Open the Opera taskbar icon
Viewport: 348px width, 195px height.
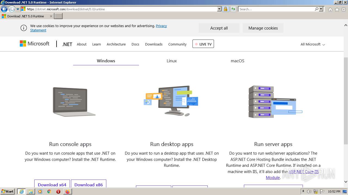(58, 191)
